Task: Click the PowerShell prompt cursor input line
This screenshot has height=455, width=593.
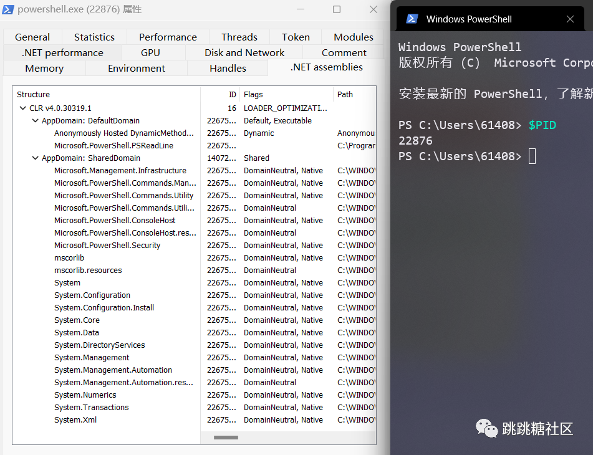Action: (x=532, y=156)
